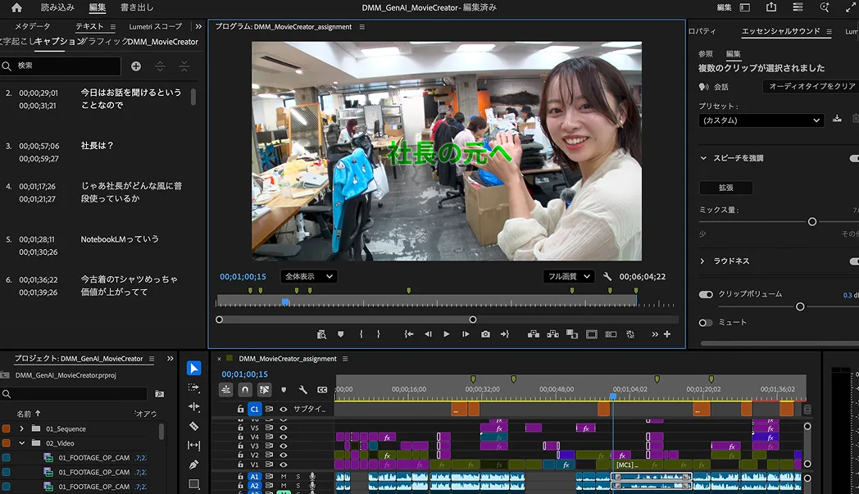Toggle A1 track targeting button

[x=254, y=477]
